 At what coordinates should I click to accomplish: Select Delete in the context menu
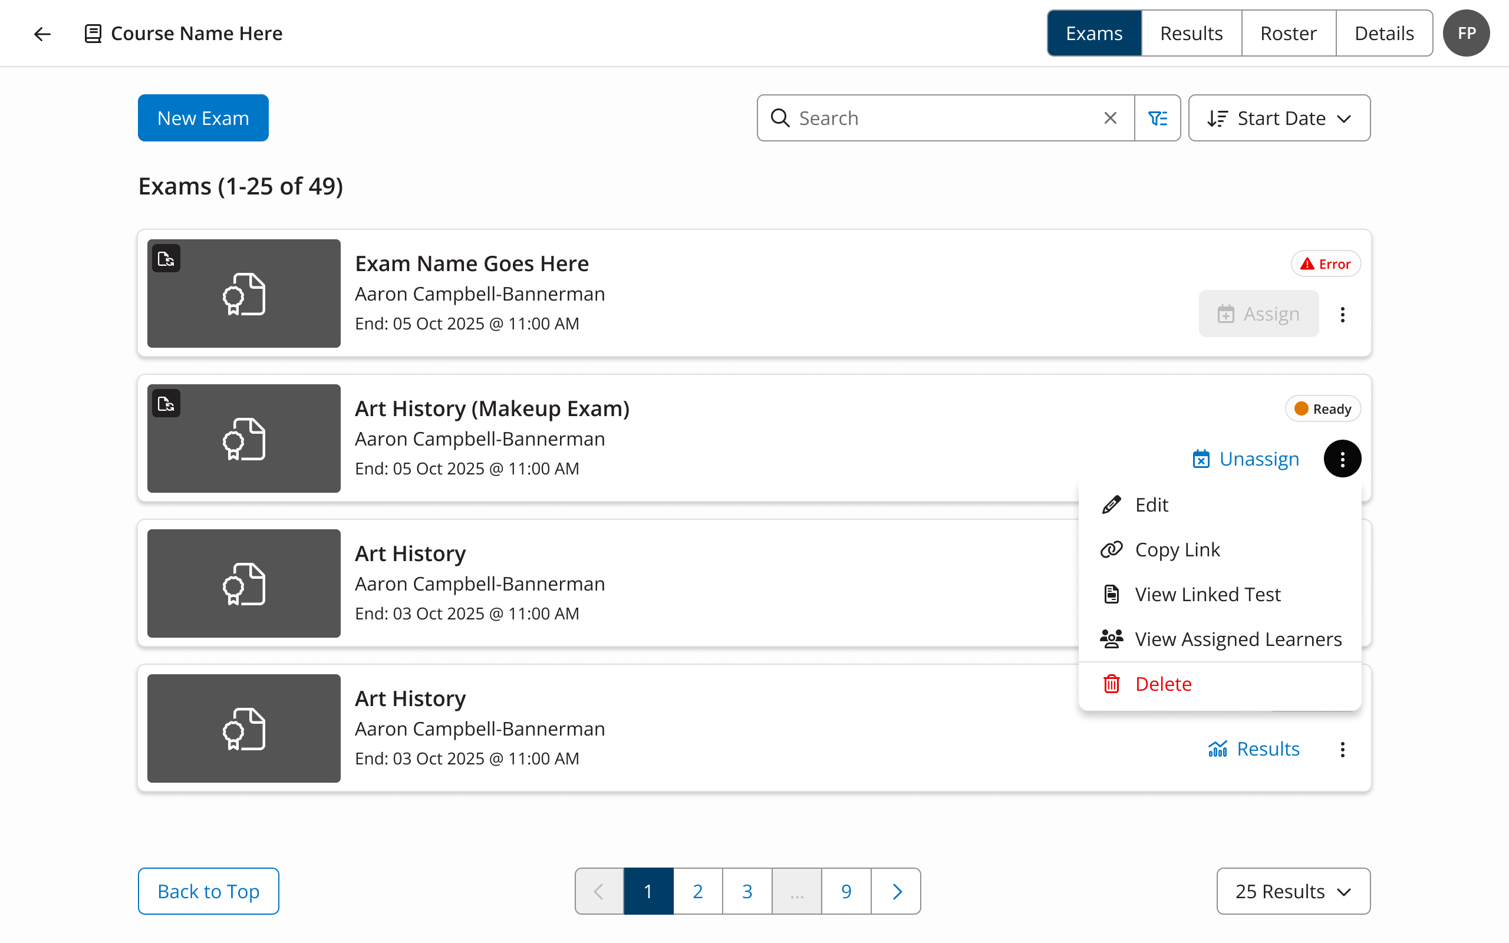(1163, 684)
